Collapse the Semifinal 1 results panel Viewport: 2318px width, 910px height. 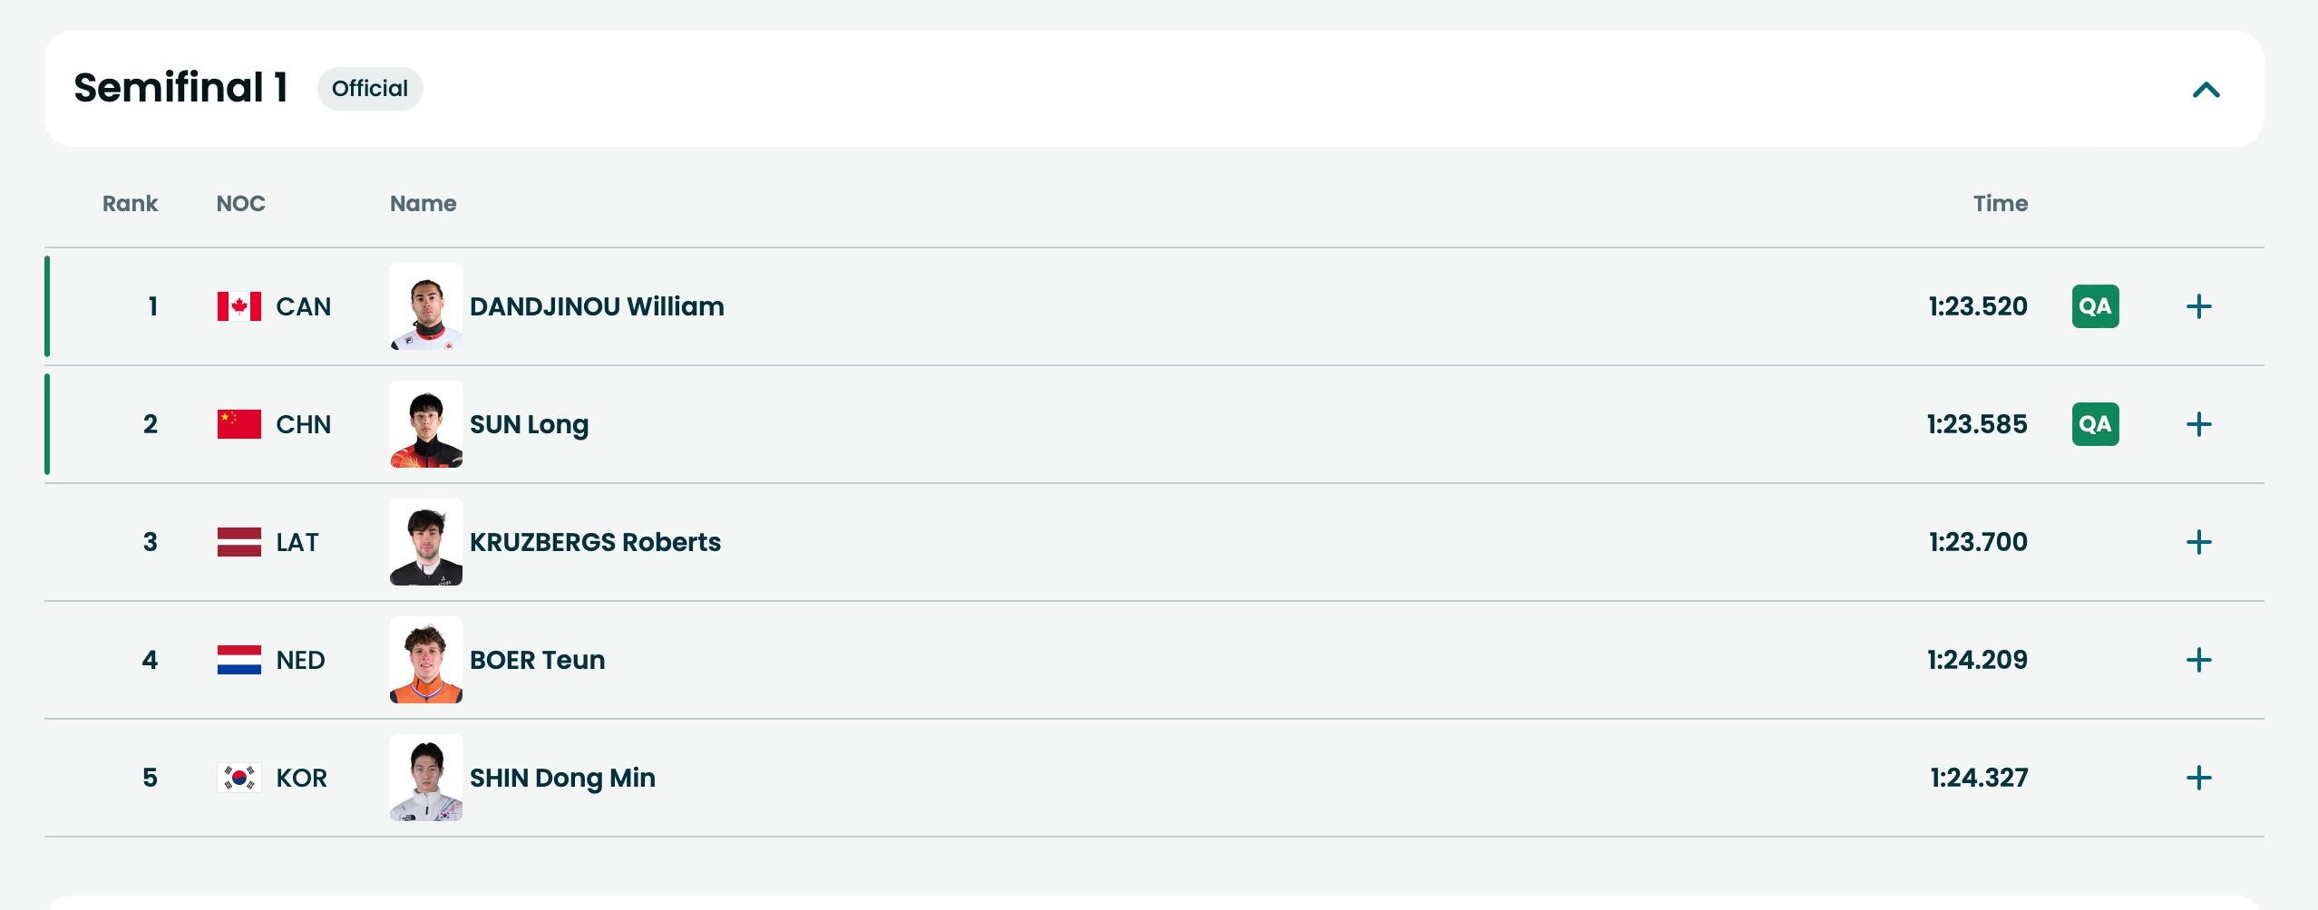[x=2206, y=90]
